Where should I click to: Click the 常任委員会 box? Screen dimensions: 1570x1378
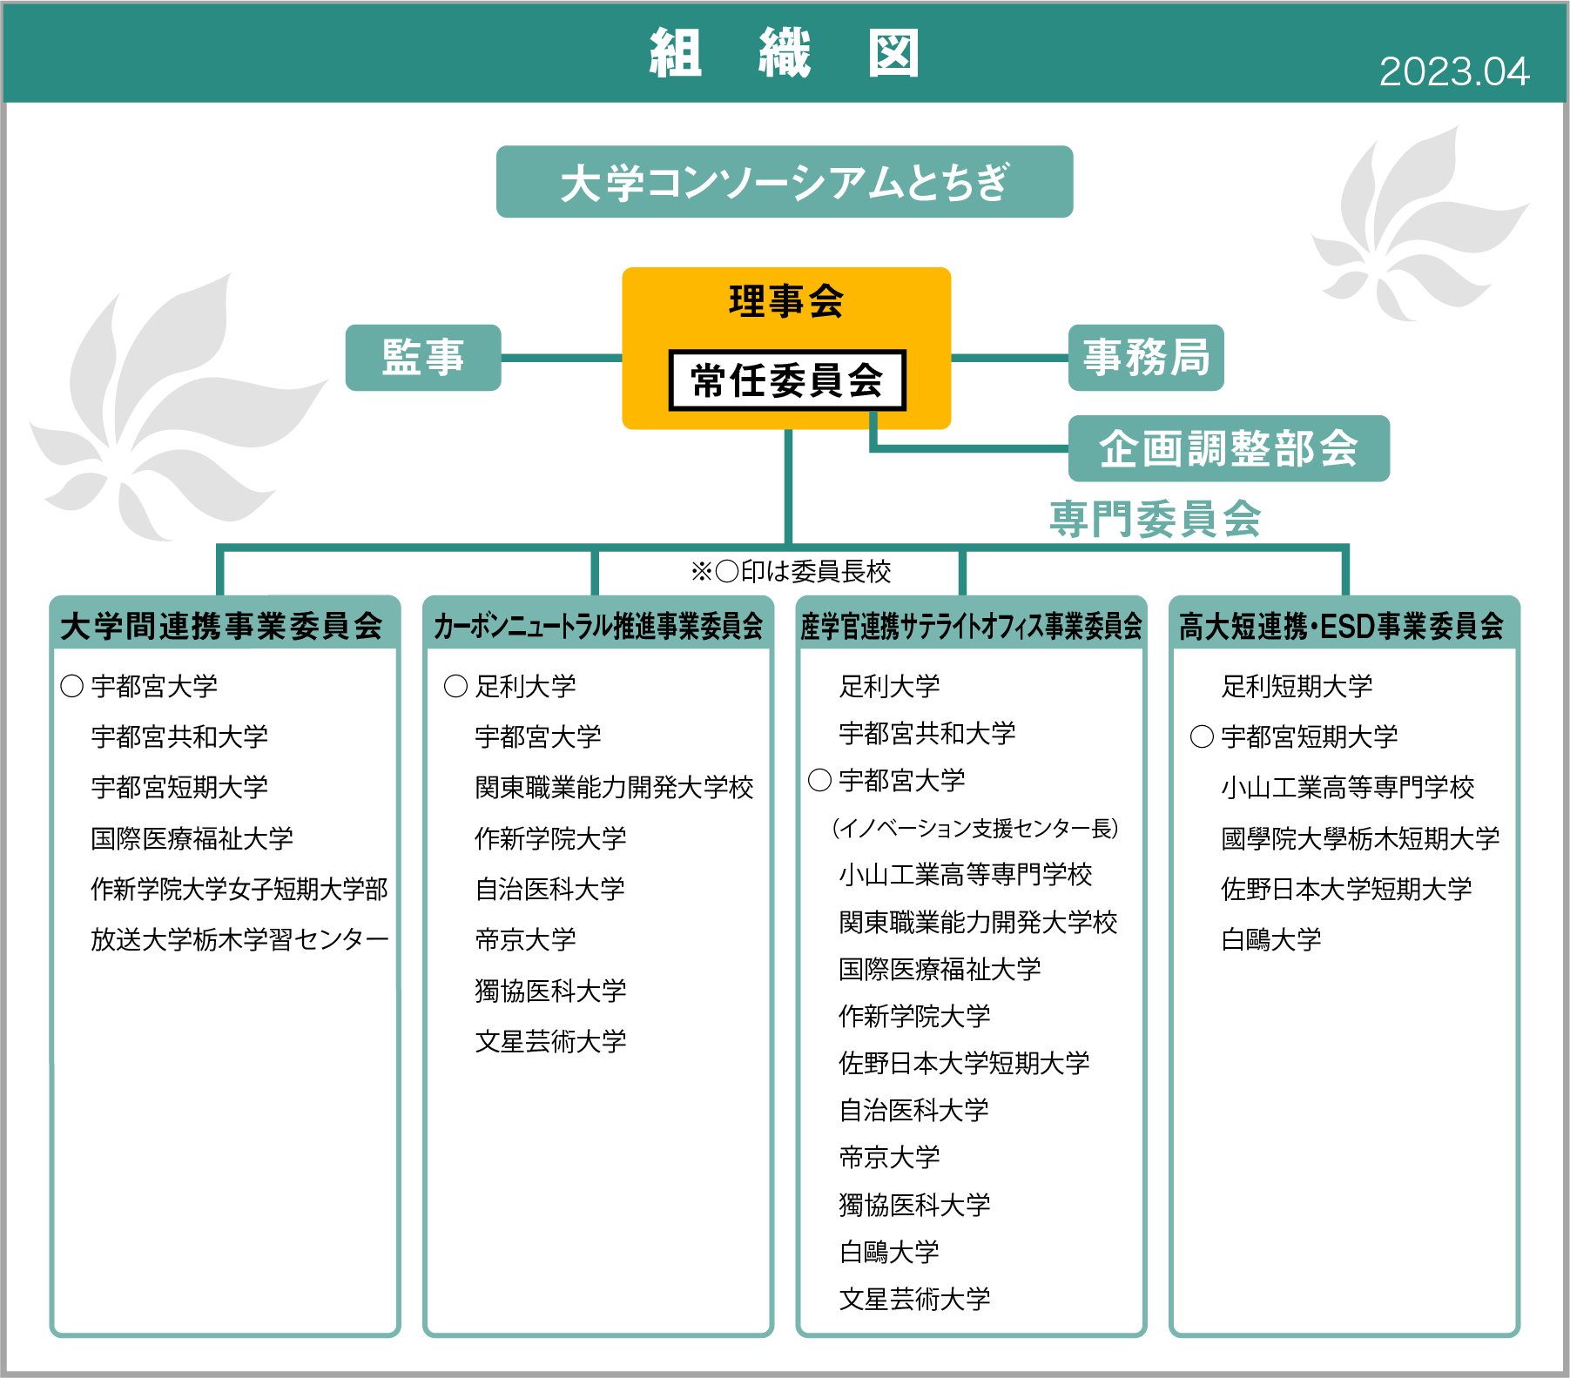[x=787, y=380]
